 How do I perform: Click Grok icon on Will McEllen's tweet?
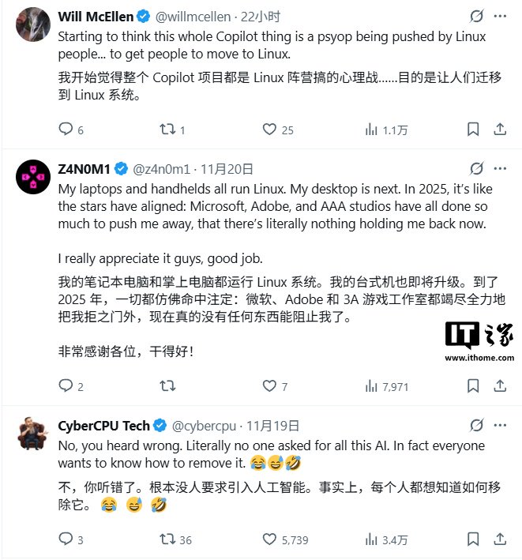coord(477,16)
